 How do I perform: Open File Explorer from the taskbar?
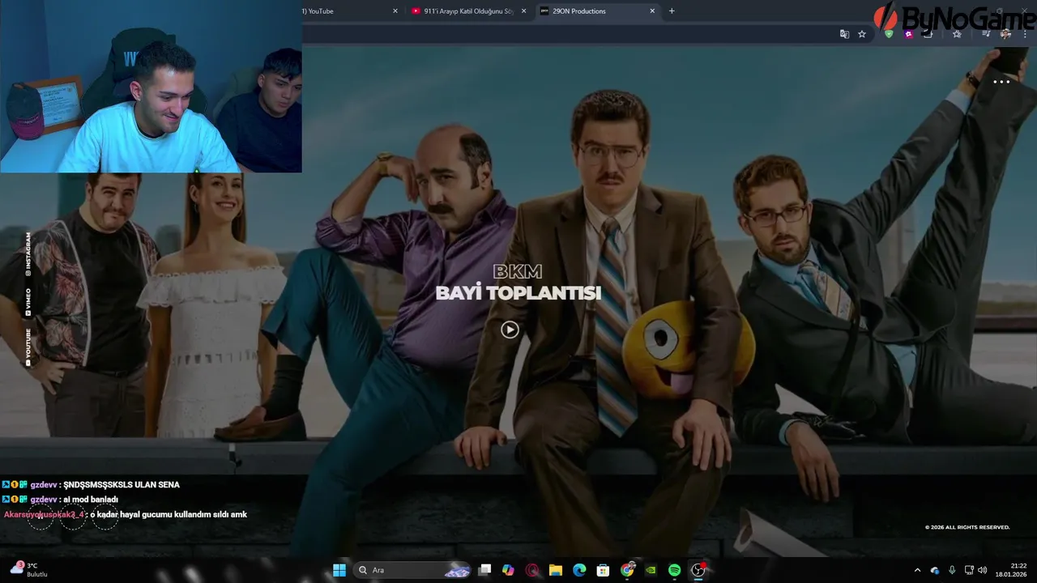coord(556,570)
